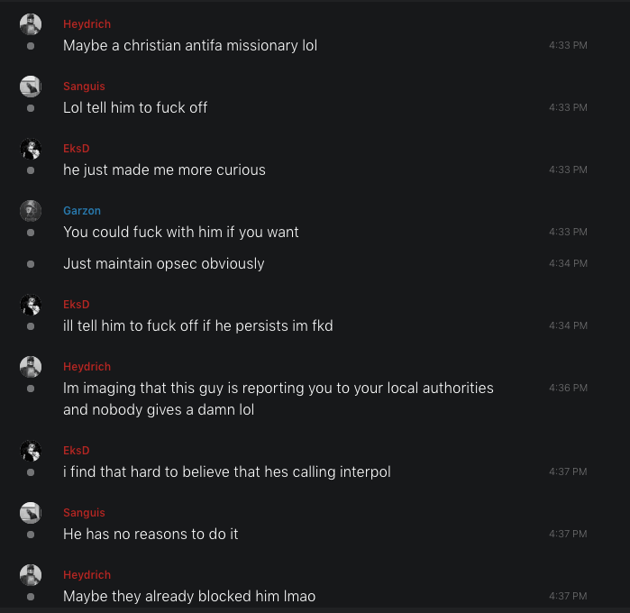Viewport: 630px width, 613px height.
Task: Click Sanguis's avatar above "Lol tell him" message
Action: 31,87
